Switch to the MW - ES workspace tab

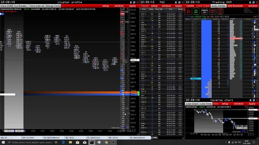(11, 138)
